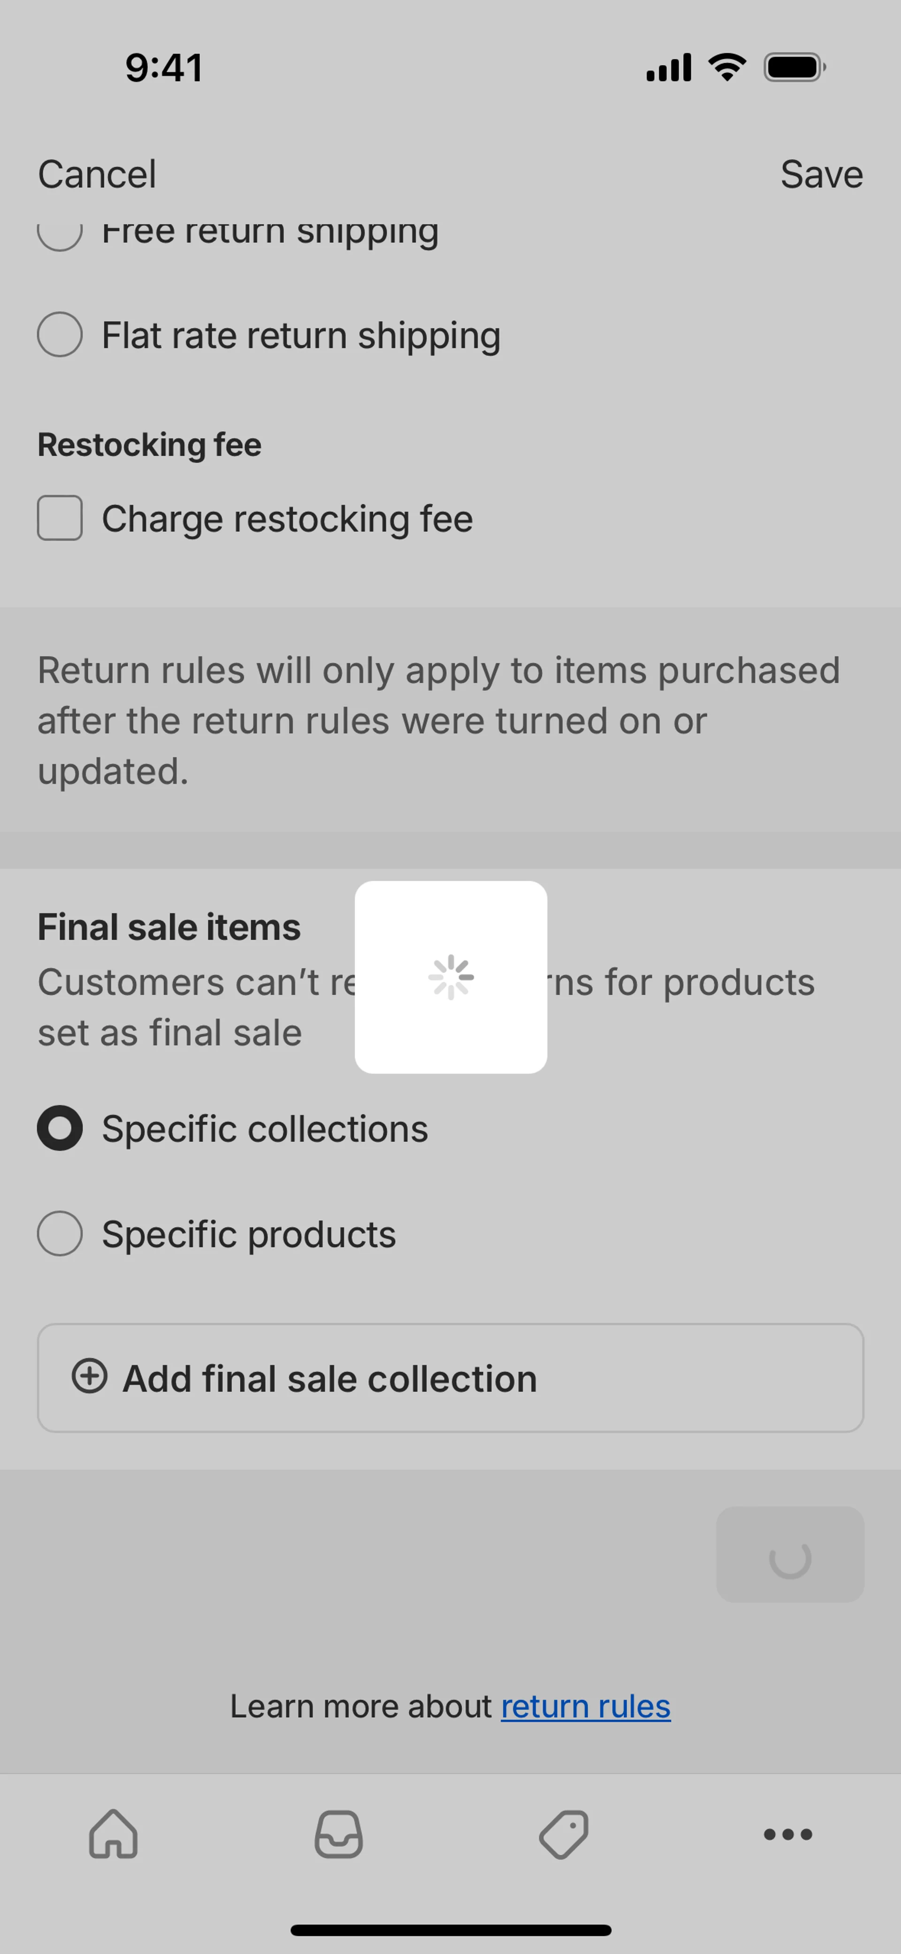The width and height of the screenshot is (901, 1954).
Task: Enable the Charge restocking fee checkbox
Action: (60, 518)
